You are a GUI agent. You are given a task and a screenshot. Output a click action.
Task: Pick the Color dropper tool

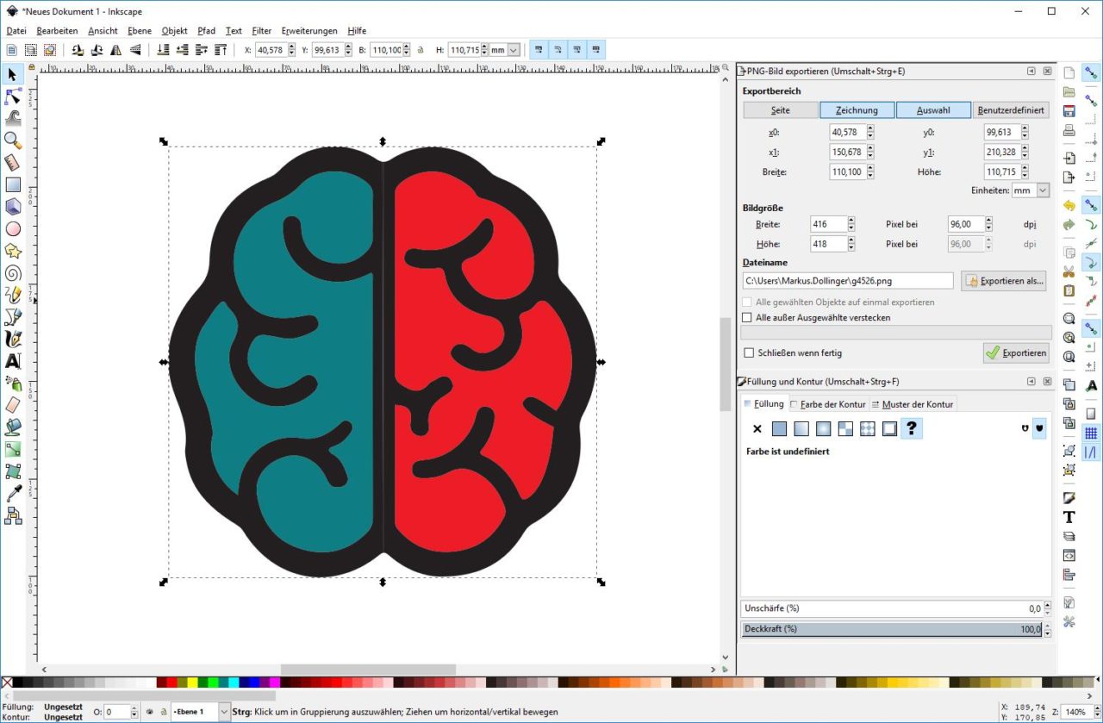(13, 494)
